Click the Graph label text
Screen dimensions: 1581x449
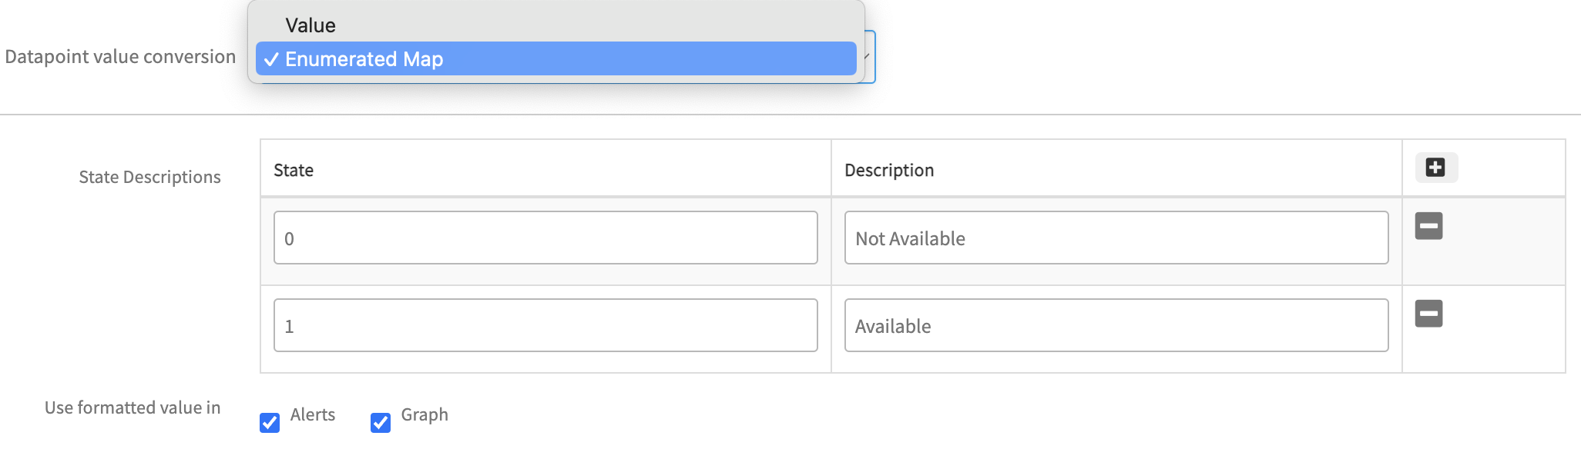425,414
